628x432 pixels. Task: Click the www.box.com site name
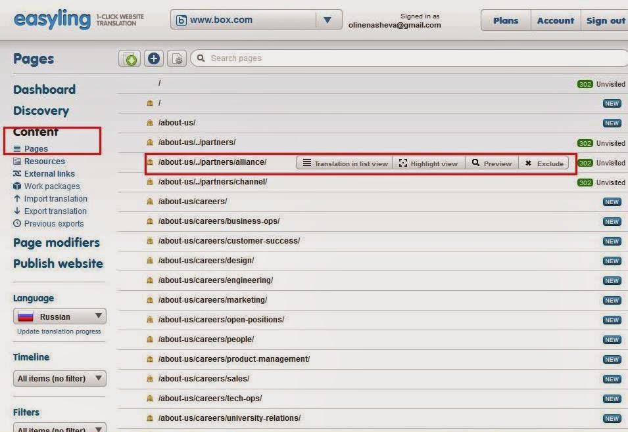[221, 20]
